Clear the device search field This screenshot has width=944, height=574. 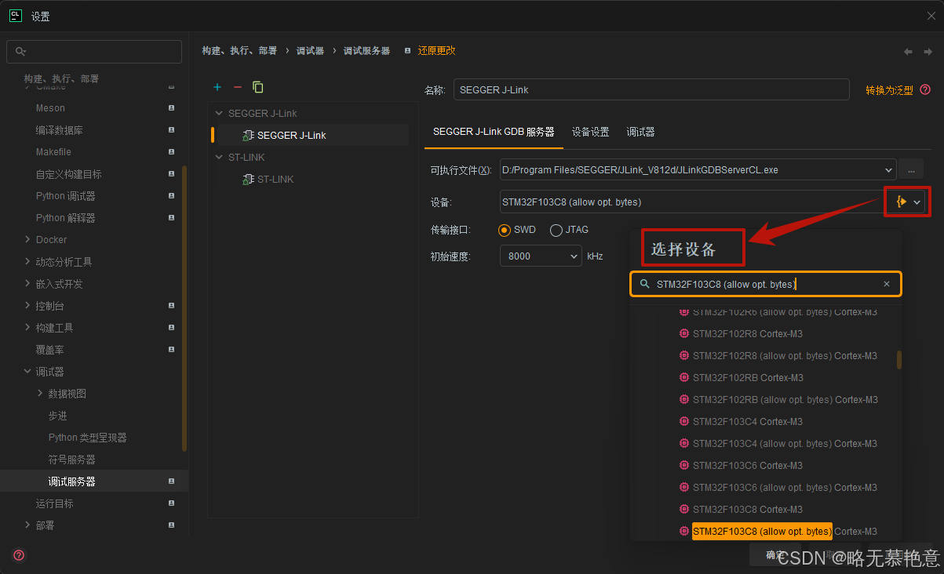click(x=887, y=284)
